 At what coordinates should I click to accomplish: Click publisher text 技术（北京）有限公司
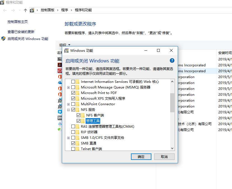[194, 124]
